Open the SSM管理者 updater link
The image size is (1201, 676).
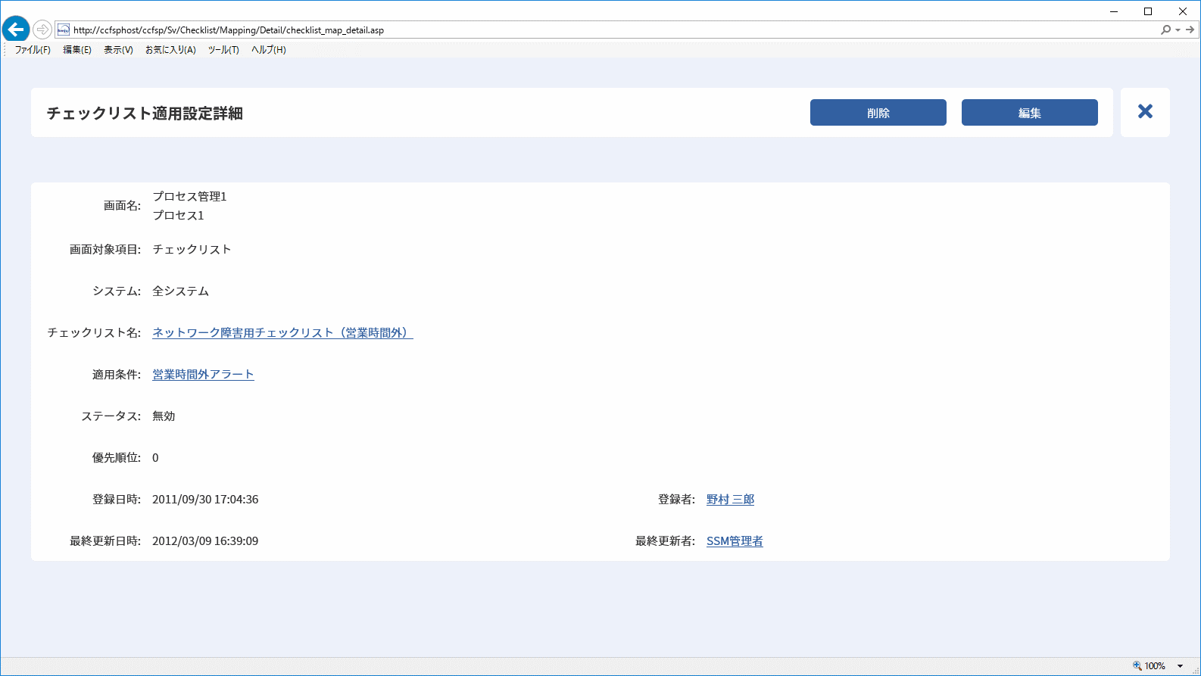click(x=735, y=540)
